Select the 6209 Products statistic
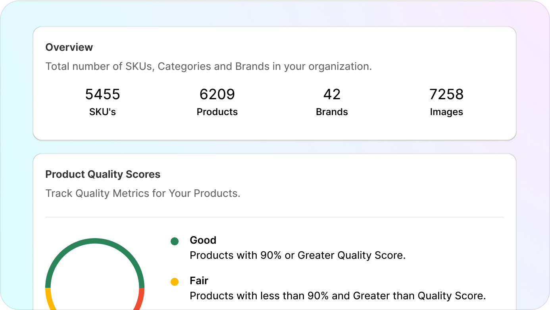This screenshot has width=550, height=310. [217, 94]
